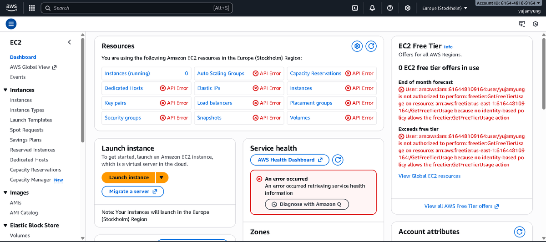Viewport: 546px width, 242px height.
Task: Open Reserved Instances in sidebar
Action: point(33,150)
